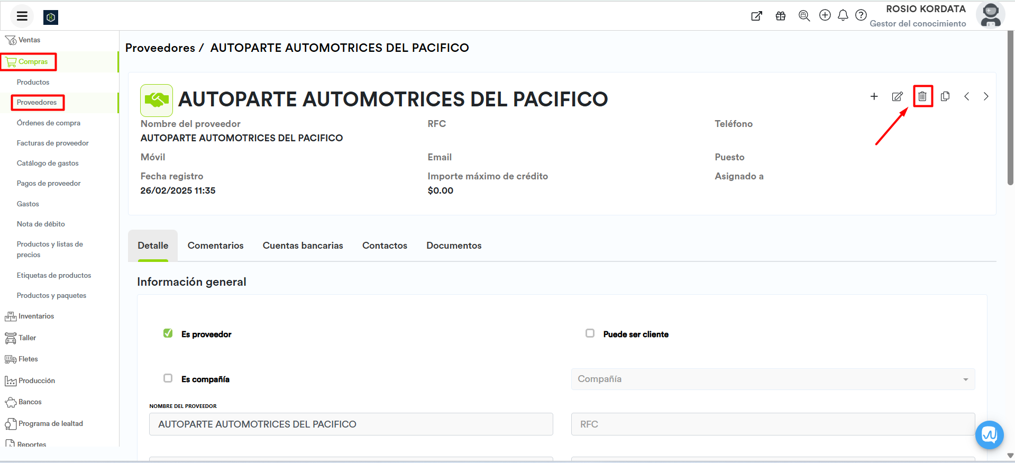Viewport: 1015px width, 463px height.
Task: Click the RFC input field
Action: tap(772, 424)
